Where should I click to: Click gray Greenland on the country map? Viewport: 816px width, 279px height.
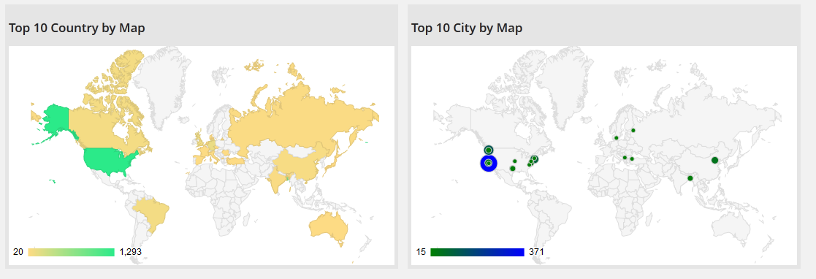pyautogui.click(x=166, y=83)
